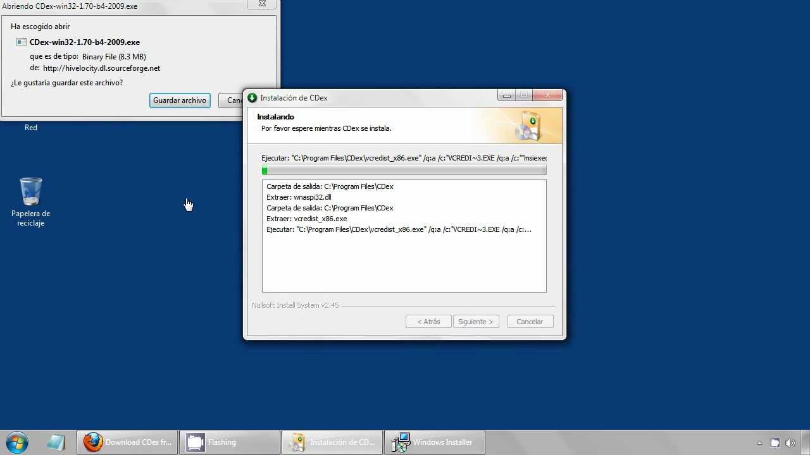Image resolution: width=810 pixels, height=455 pixels.
Task: Click the CDex installer title bar icon
Action: pos(252,97)
